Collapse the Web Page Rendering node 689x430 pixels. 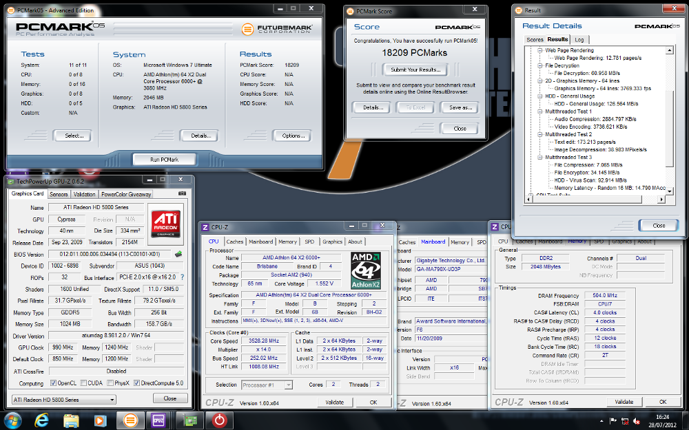pos(540,50)
